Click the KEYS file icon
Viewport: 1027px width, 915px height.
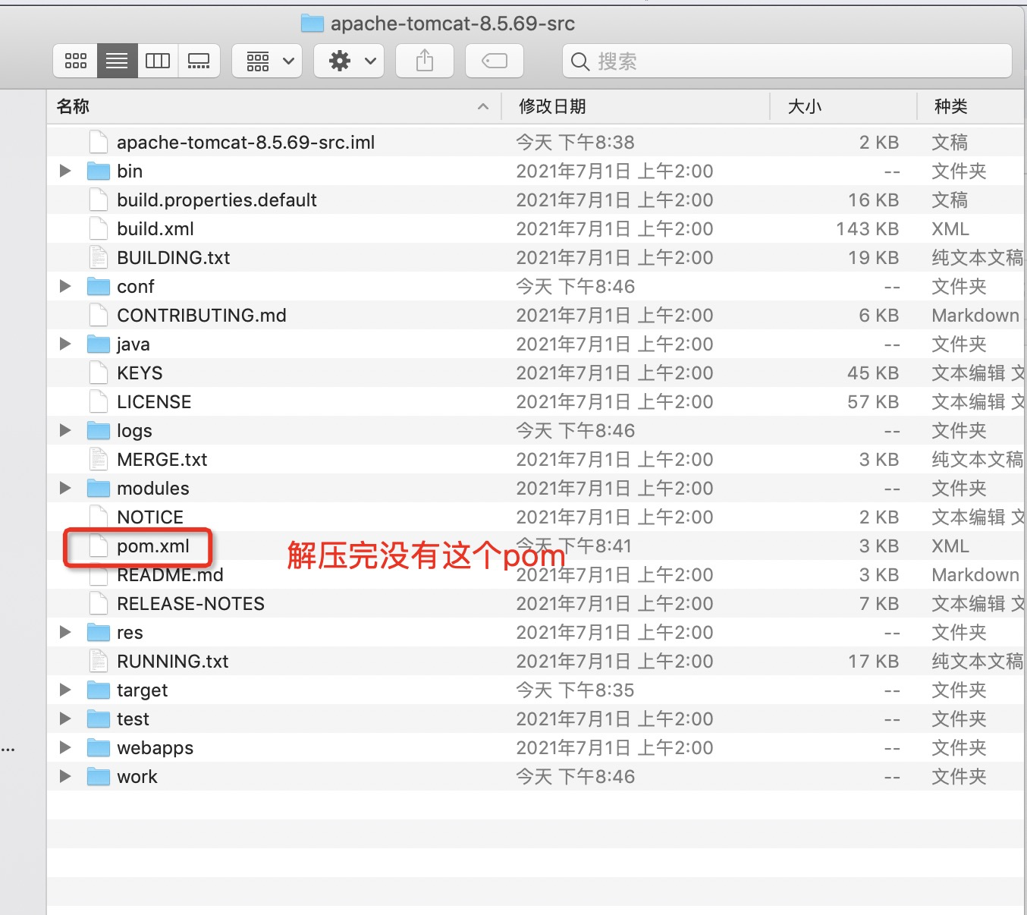(x=99, y=373)
